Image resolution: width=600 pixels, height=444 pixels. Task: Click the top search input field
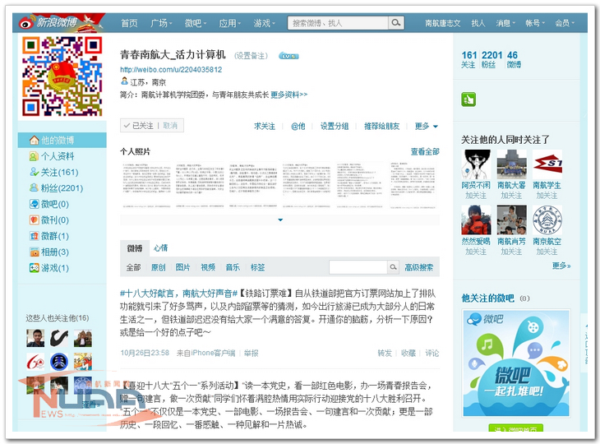(337, 23)
